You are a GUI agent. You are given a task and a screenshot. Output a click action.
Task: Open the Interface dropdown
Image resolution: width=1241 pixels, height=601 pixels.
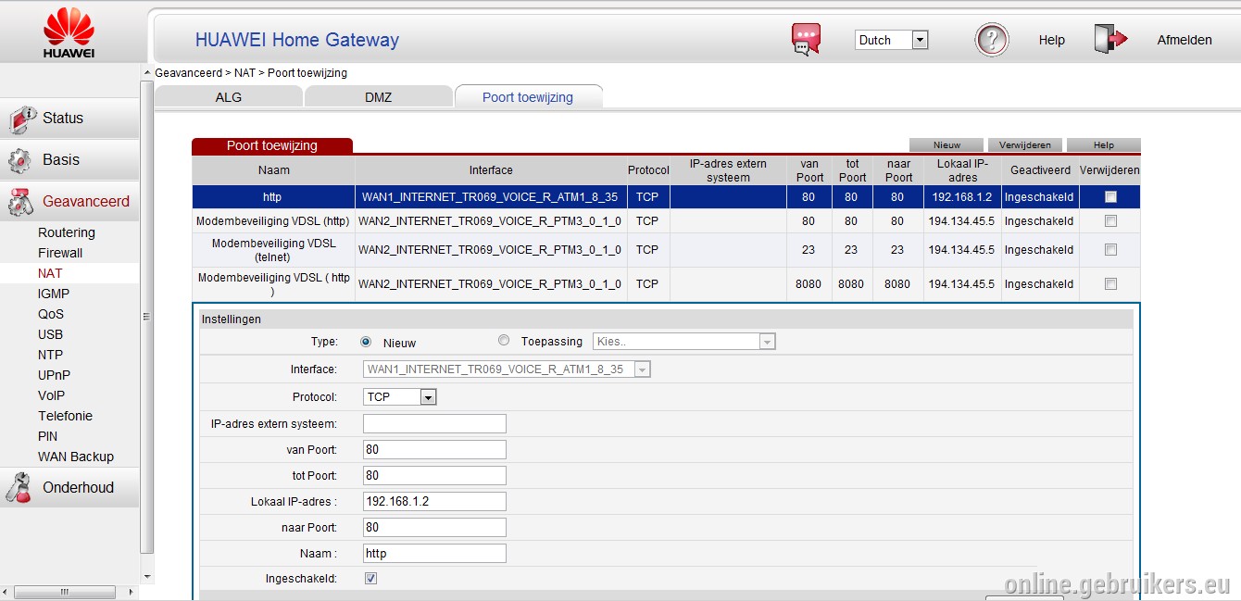tap(507, 369)
